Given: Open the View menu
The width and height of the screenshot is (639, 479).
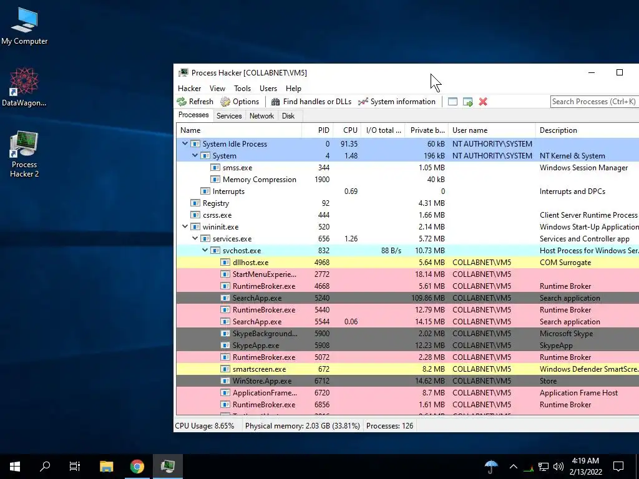Looking at the screenshot, I should (x=217, y=89).
